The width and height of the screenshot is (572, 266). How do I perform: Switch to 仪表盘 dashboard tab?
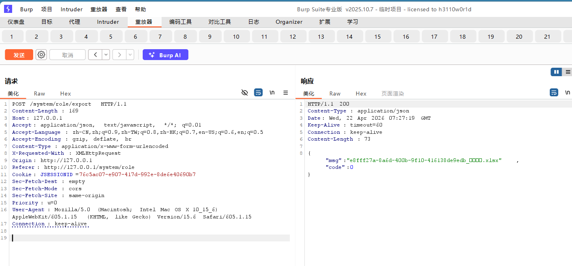(x=16, y=22)
